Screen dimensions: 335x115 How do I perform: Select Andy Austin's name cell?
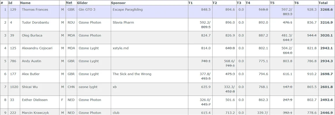coord(40,63)
